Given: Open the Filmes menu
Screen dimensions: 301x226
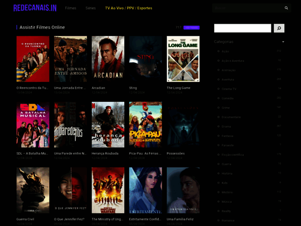Looking at the screenshot, I should point(71,8).
